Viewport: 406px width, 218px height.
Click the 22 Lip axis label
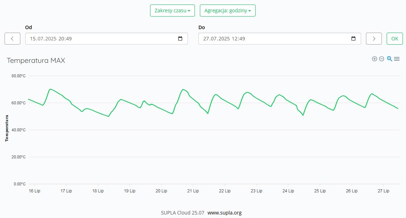pyautogui.click(x=225, y=191)
